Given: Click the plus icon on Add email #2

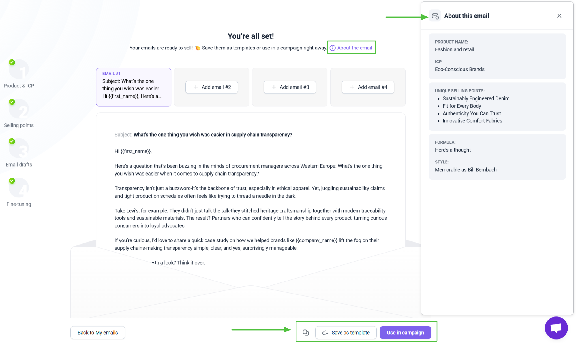Looking at the screenshot, I should point(196,87).
